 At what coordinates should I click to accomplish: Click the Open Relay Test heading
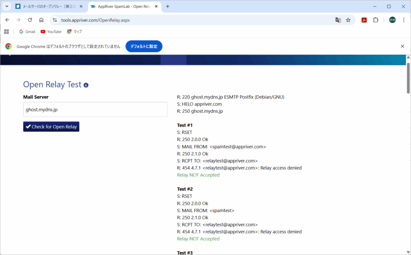pyautogui.click(x=52, y=85)
